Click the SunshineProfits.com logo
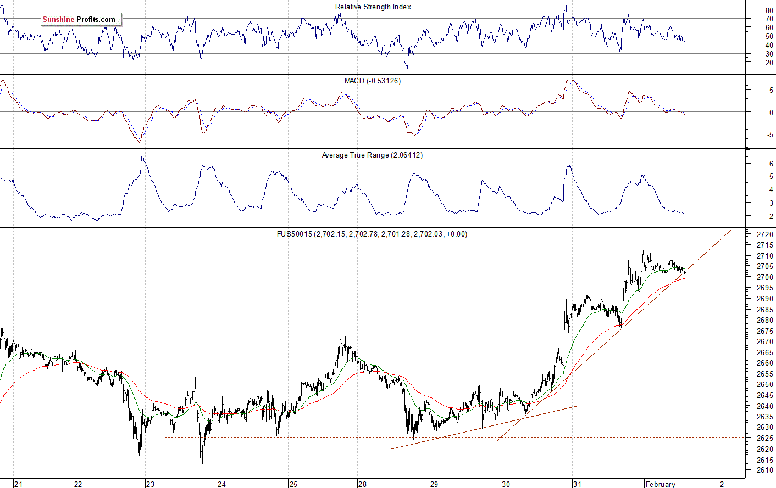The image size is (776, 488). coord(81,19)
